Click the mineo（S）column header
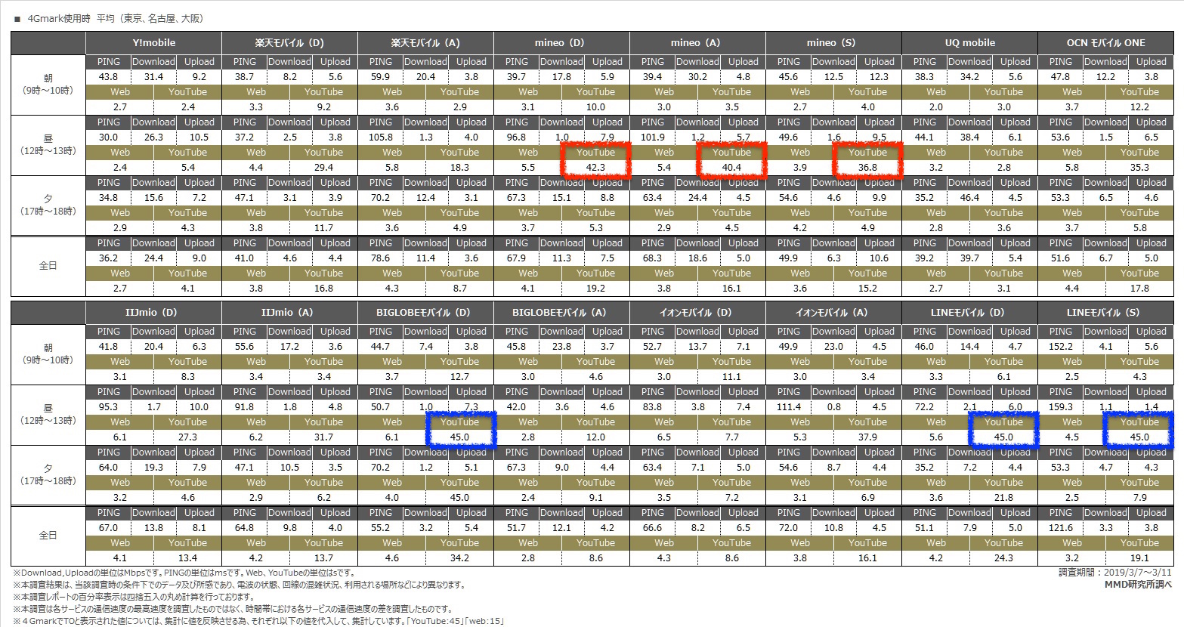 click(833, 43)
